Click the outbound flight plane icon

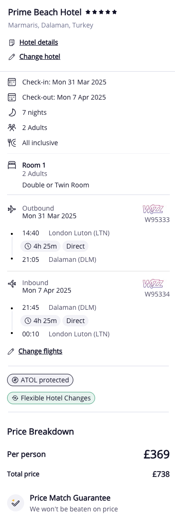12,209
